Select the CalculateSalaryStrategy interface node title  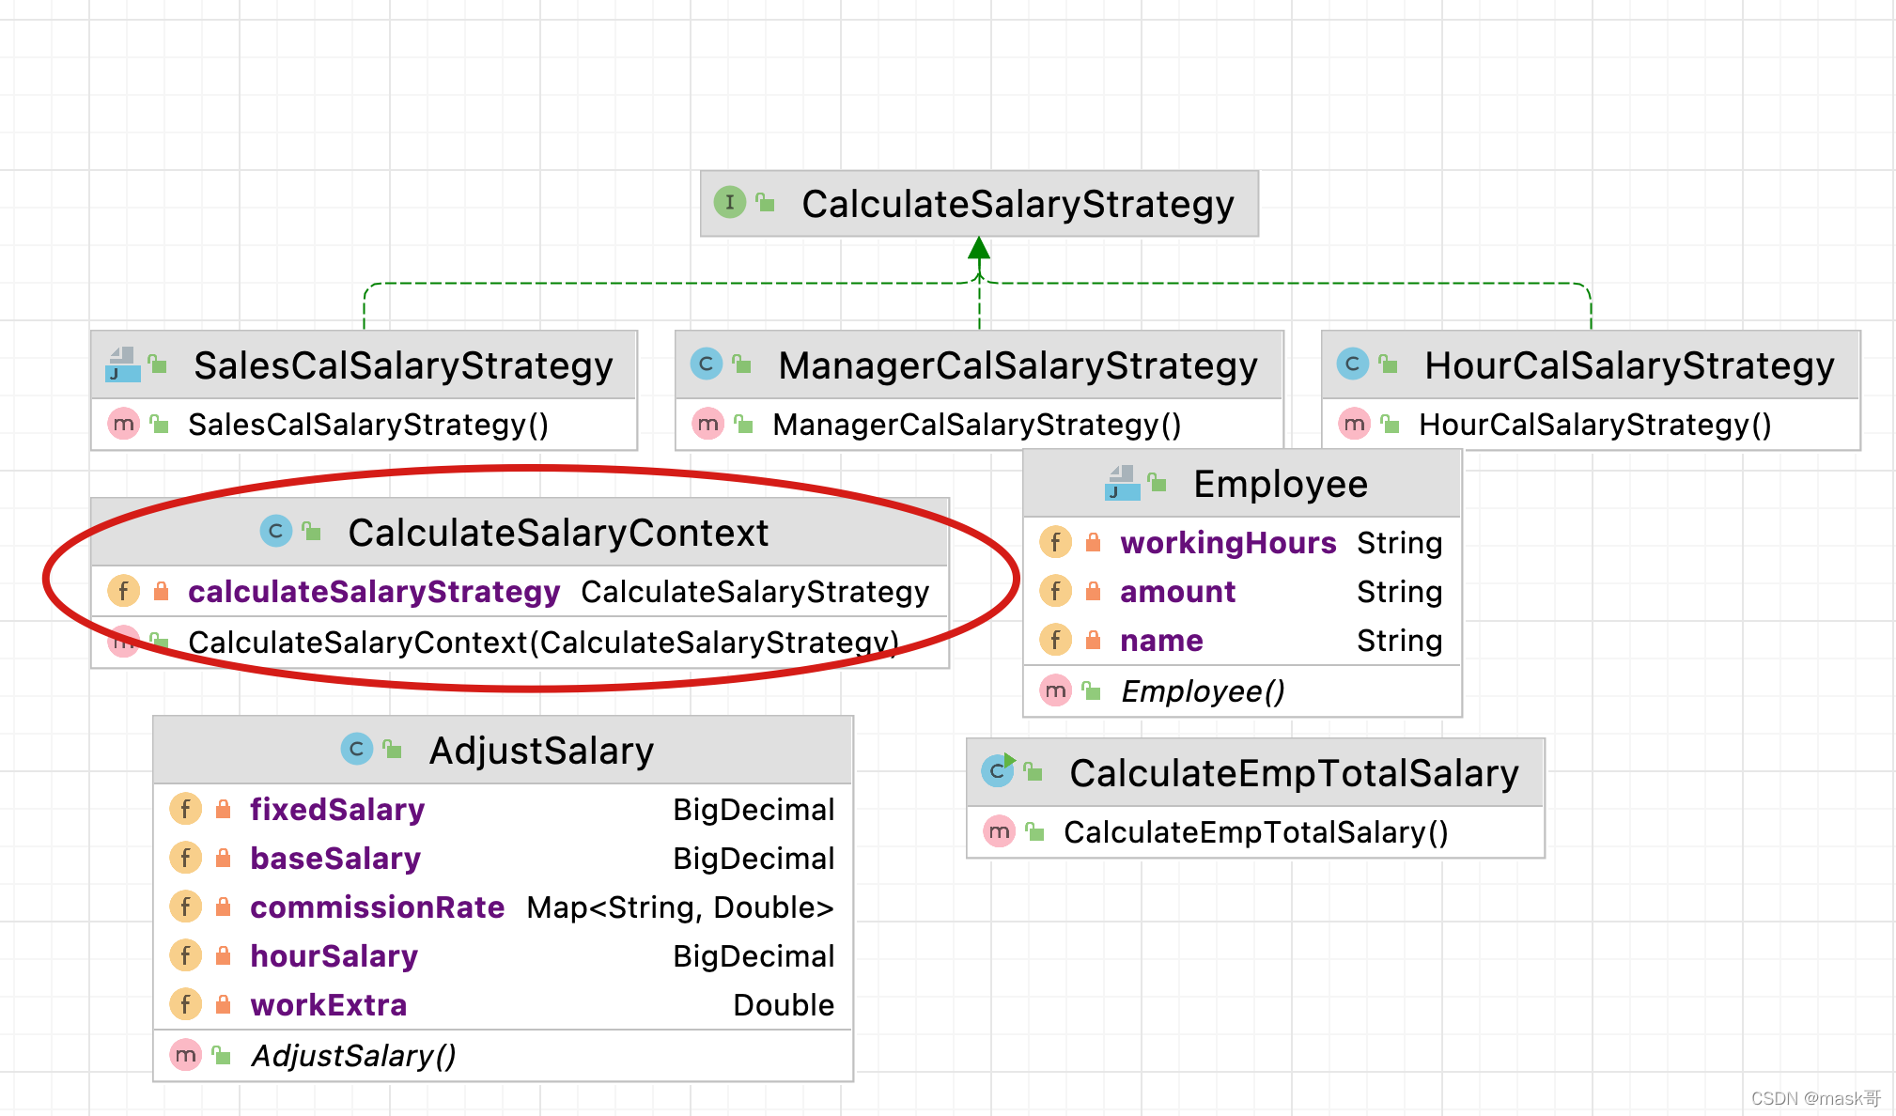(x=1017, y=204)
